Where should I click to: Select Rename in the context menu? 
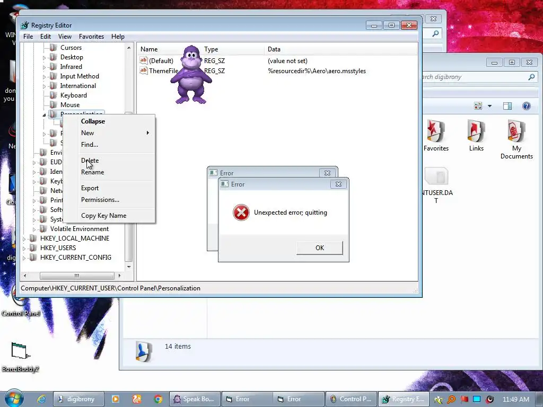(x=109, y=172)
